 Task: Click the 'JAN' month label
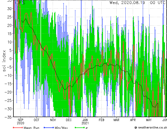tap(85, 120)
